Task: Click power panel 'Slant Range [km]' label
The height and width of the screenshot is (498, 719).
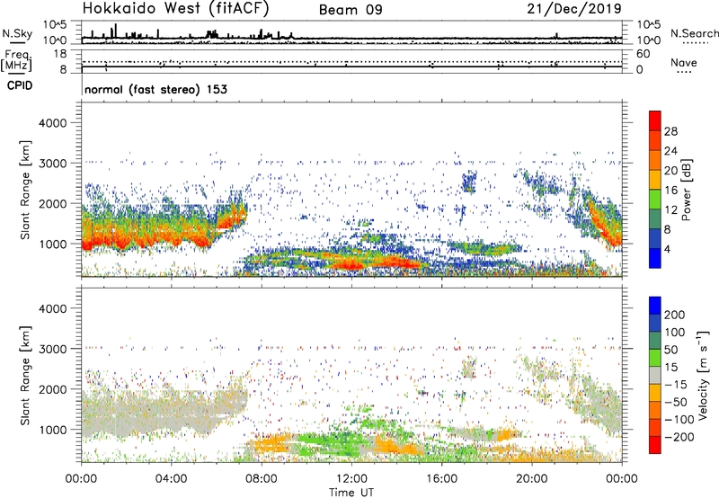Action: point(25,190)
